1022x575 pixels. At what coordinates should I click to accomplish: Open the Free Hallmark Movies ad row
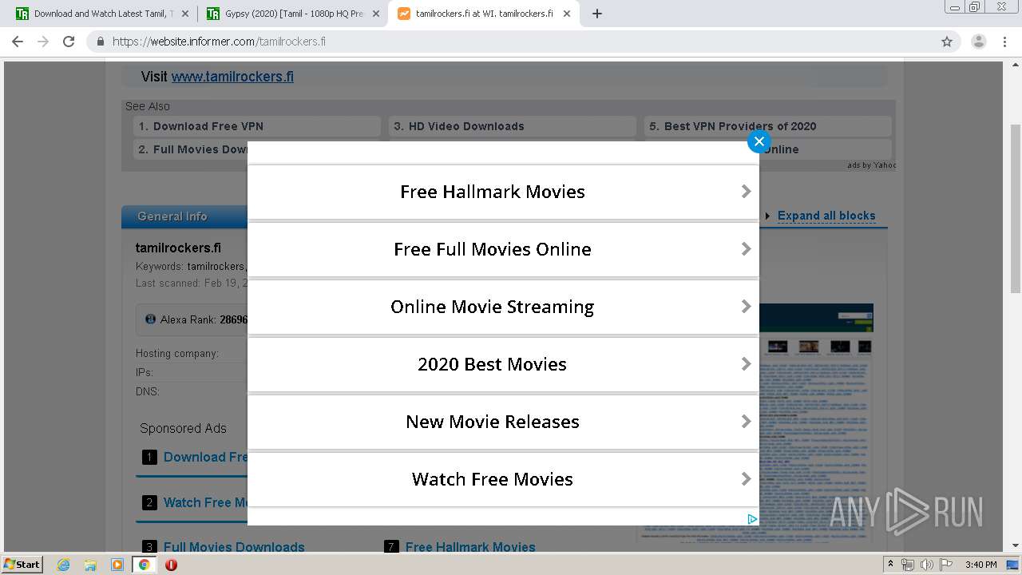pyautogui.click(x=503, y=192)
